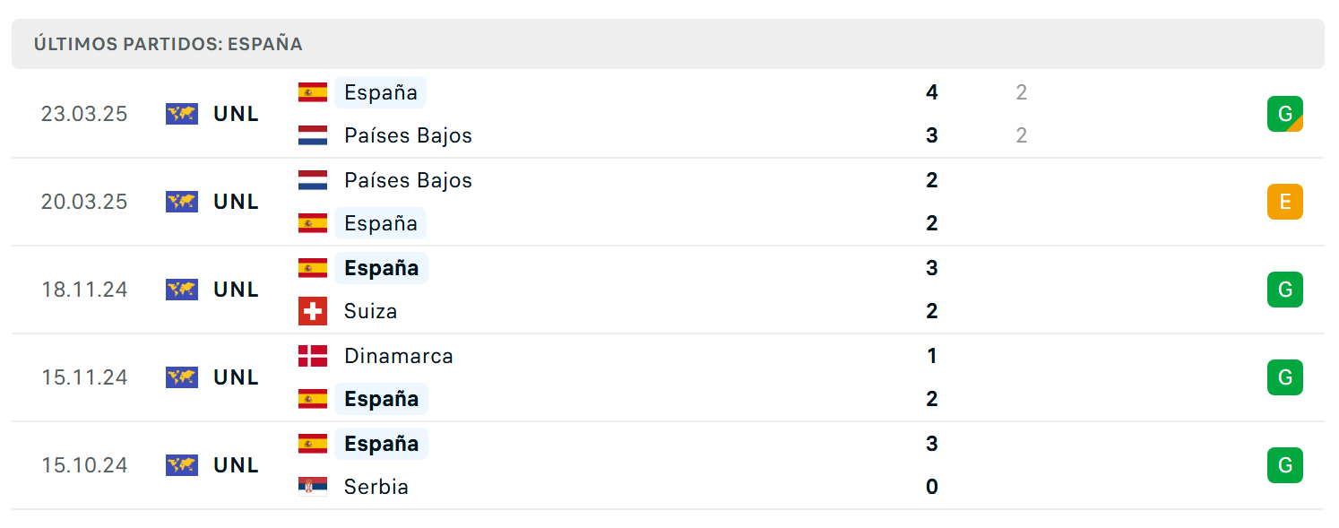
Task: Open the Países Bajos team in 23.03.25 match
Action: [x=408, y=135]
